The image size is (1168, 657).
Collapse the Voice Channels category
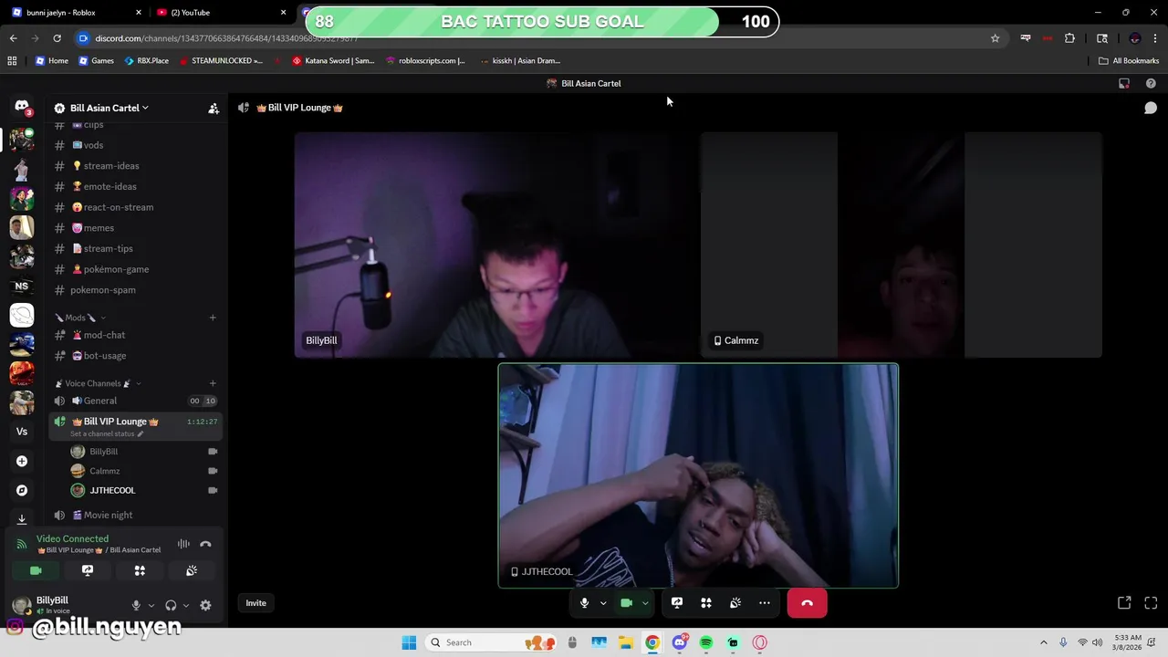tap(97, 383)
